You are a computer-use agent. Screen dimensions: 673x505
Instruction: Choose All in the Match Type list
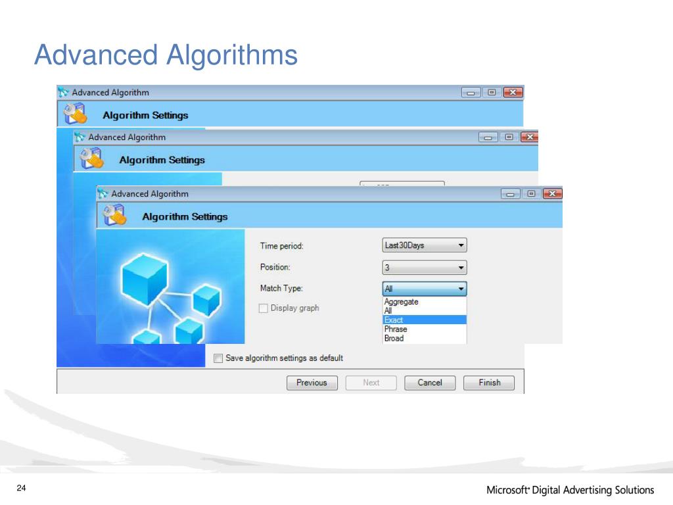(x=424, y=310)
